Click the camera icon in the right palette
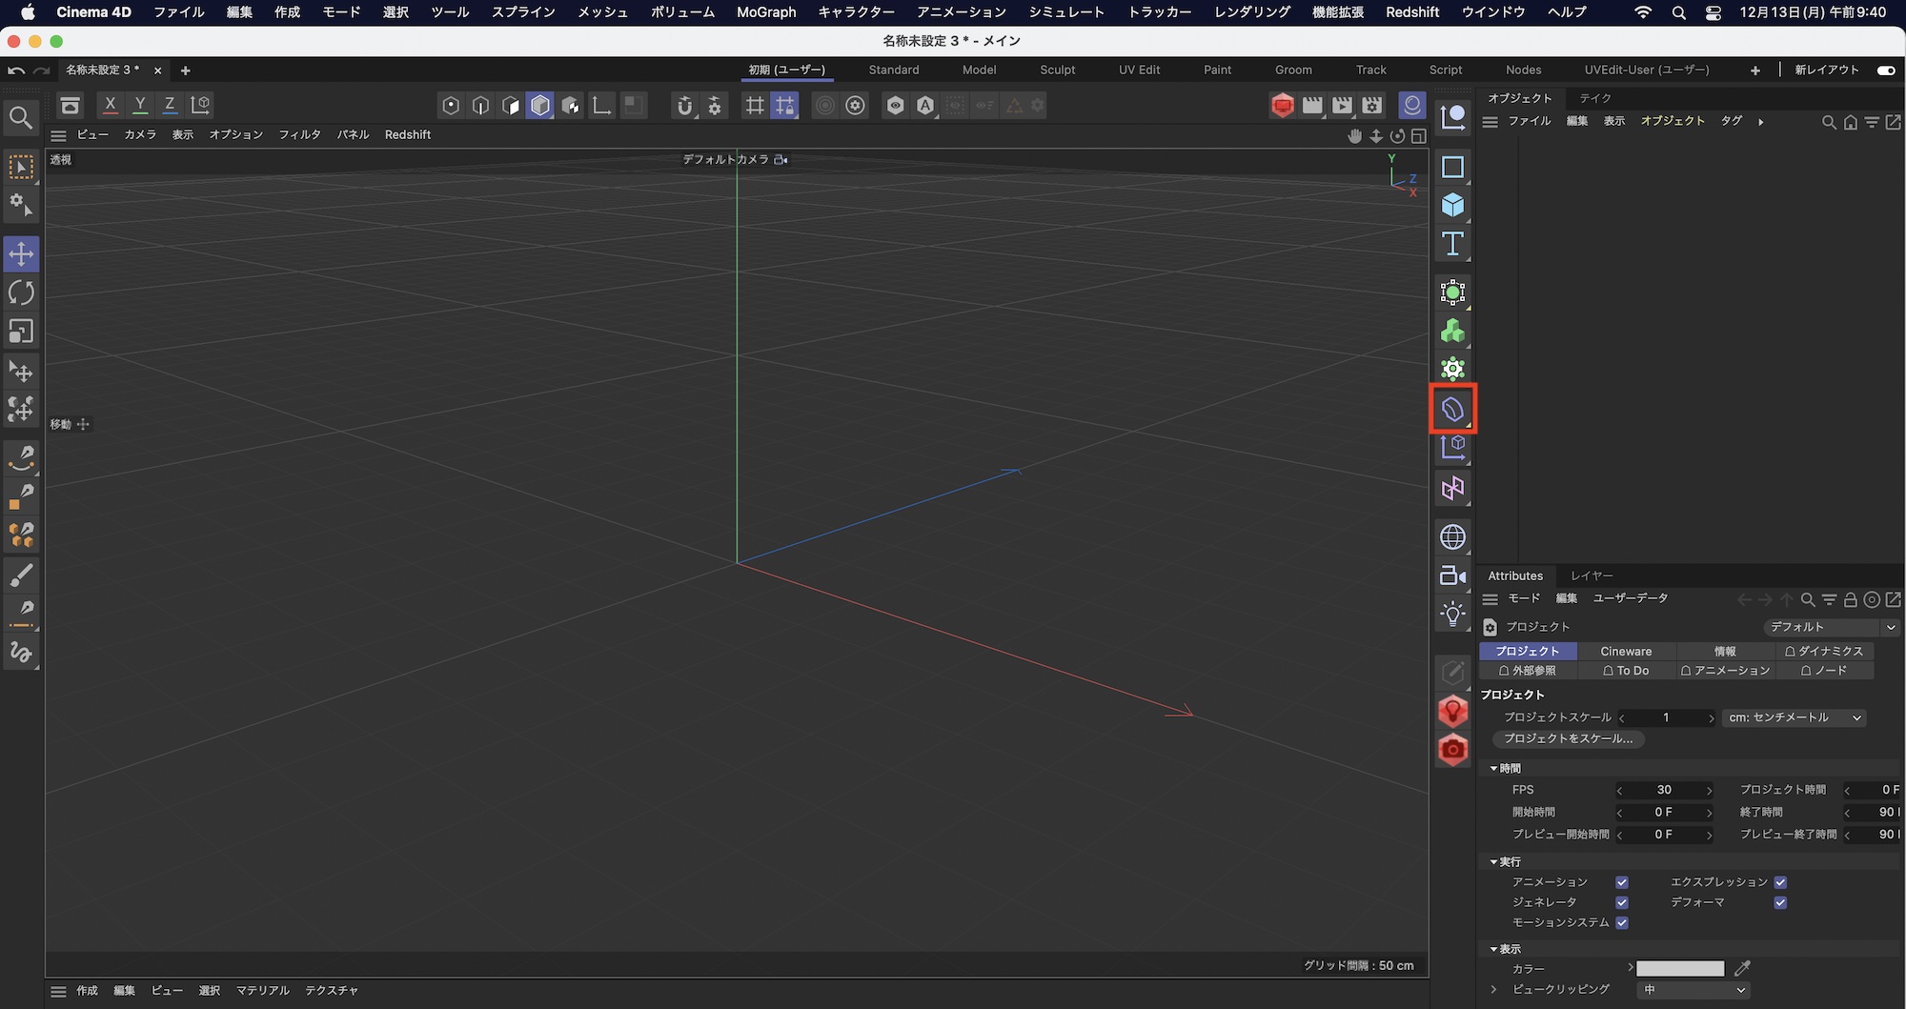Screen dimensions: 1906x1009 (x=1452, y=575)
